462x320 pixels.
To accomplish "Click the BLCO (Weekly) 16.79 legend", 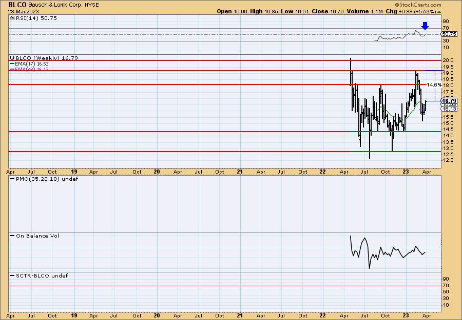I will pyautogui.click(x=44, y=58).
